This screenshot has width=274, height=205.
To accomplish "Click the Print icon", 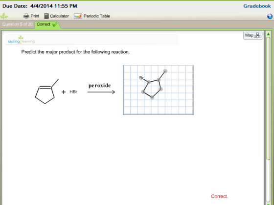I will [26, 16].
